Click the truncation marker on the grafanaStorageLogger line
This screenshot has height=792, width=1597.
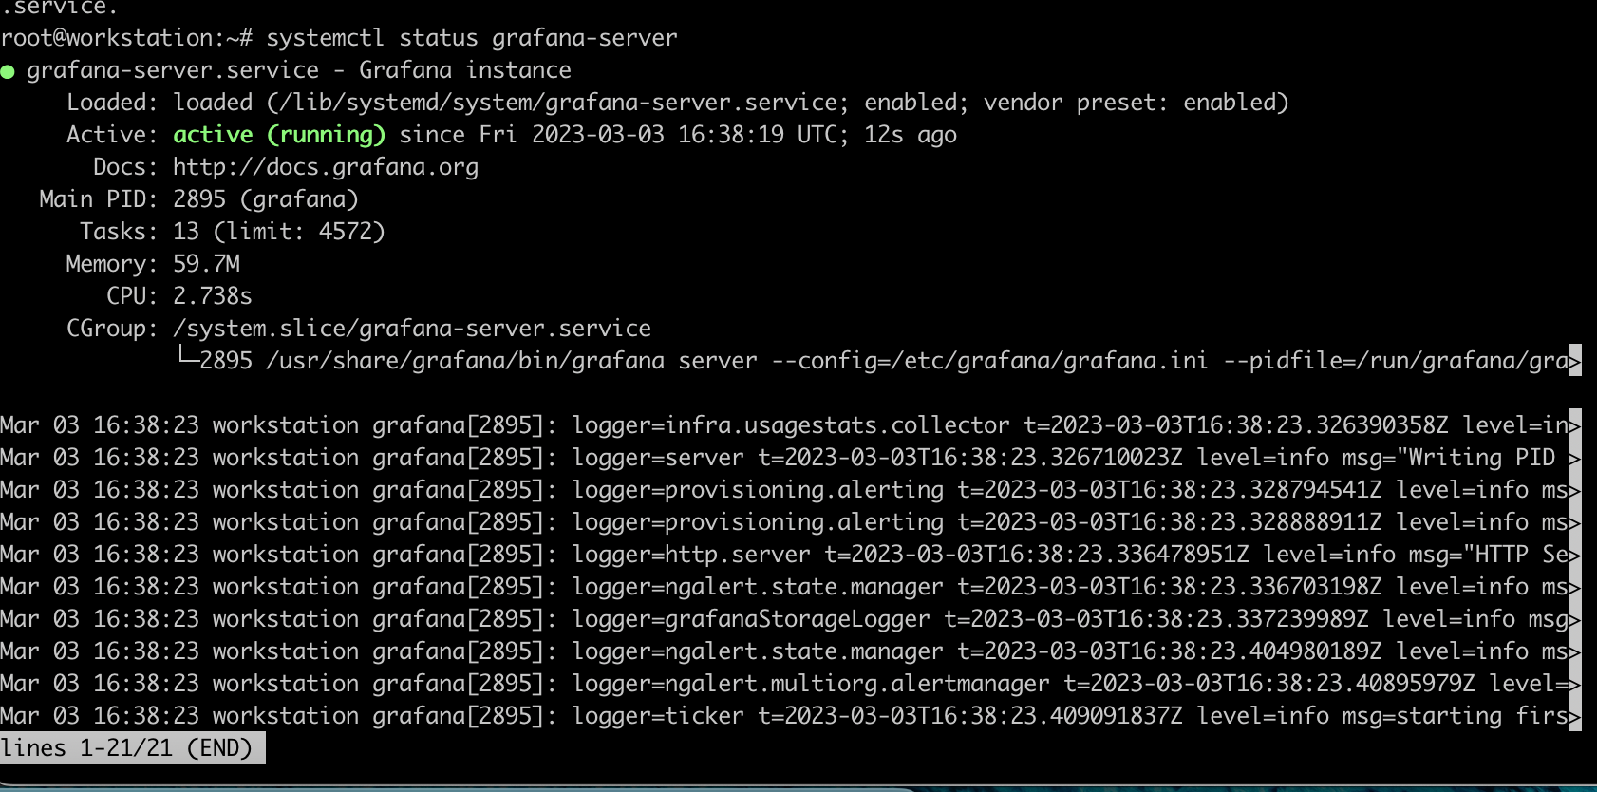[x=1575, y=619]
